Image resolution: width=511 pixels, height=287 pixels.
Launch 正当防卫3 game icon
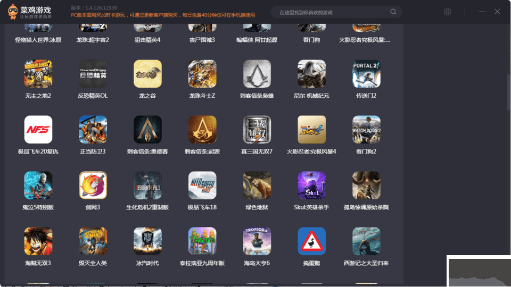[93, 130]
